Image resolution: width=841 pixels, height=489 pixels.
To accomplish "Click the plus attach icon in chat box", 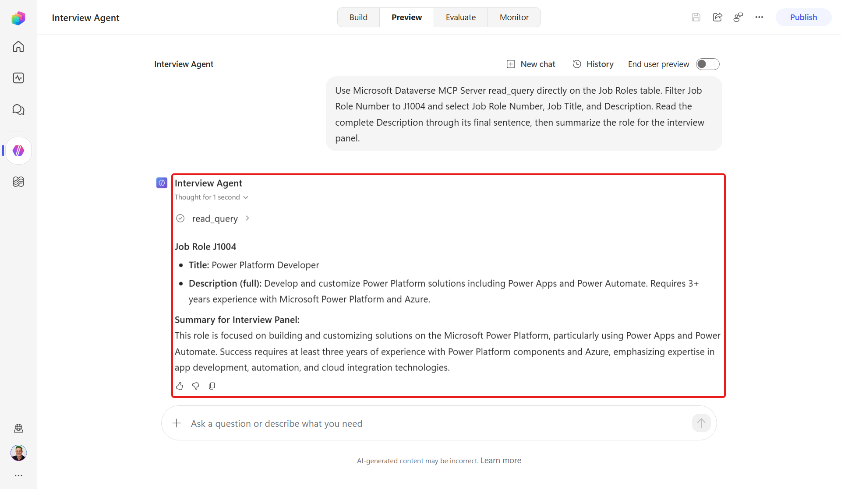I will [177, 423].
